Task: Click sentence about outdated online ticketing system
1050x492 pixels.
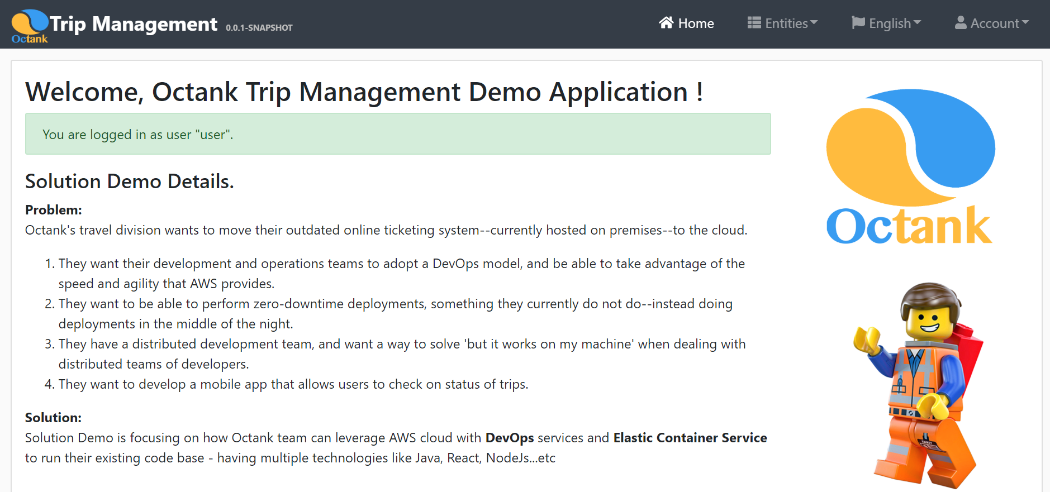Action: pos(386,230)
